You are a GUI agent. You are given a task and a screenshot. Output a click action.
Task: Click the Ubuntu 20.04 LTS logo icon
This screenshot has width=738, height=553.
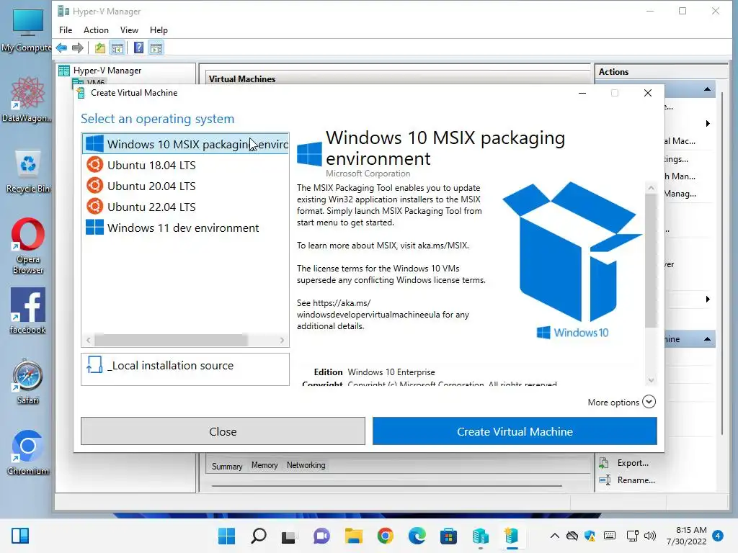(94, 185)
